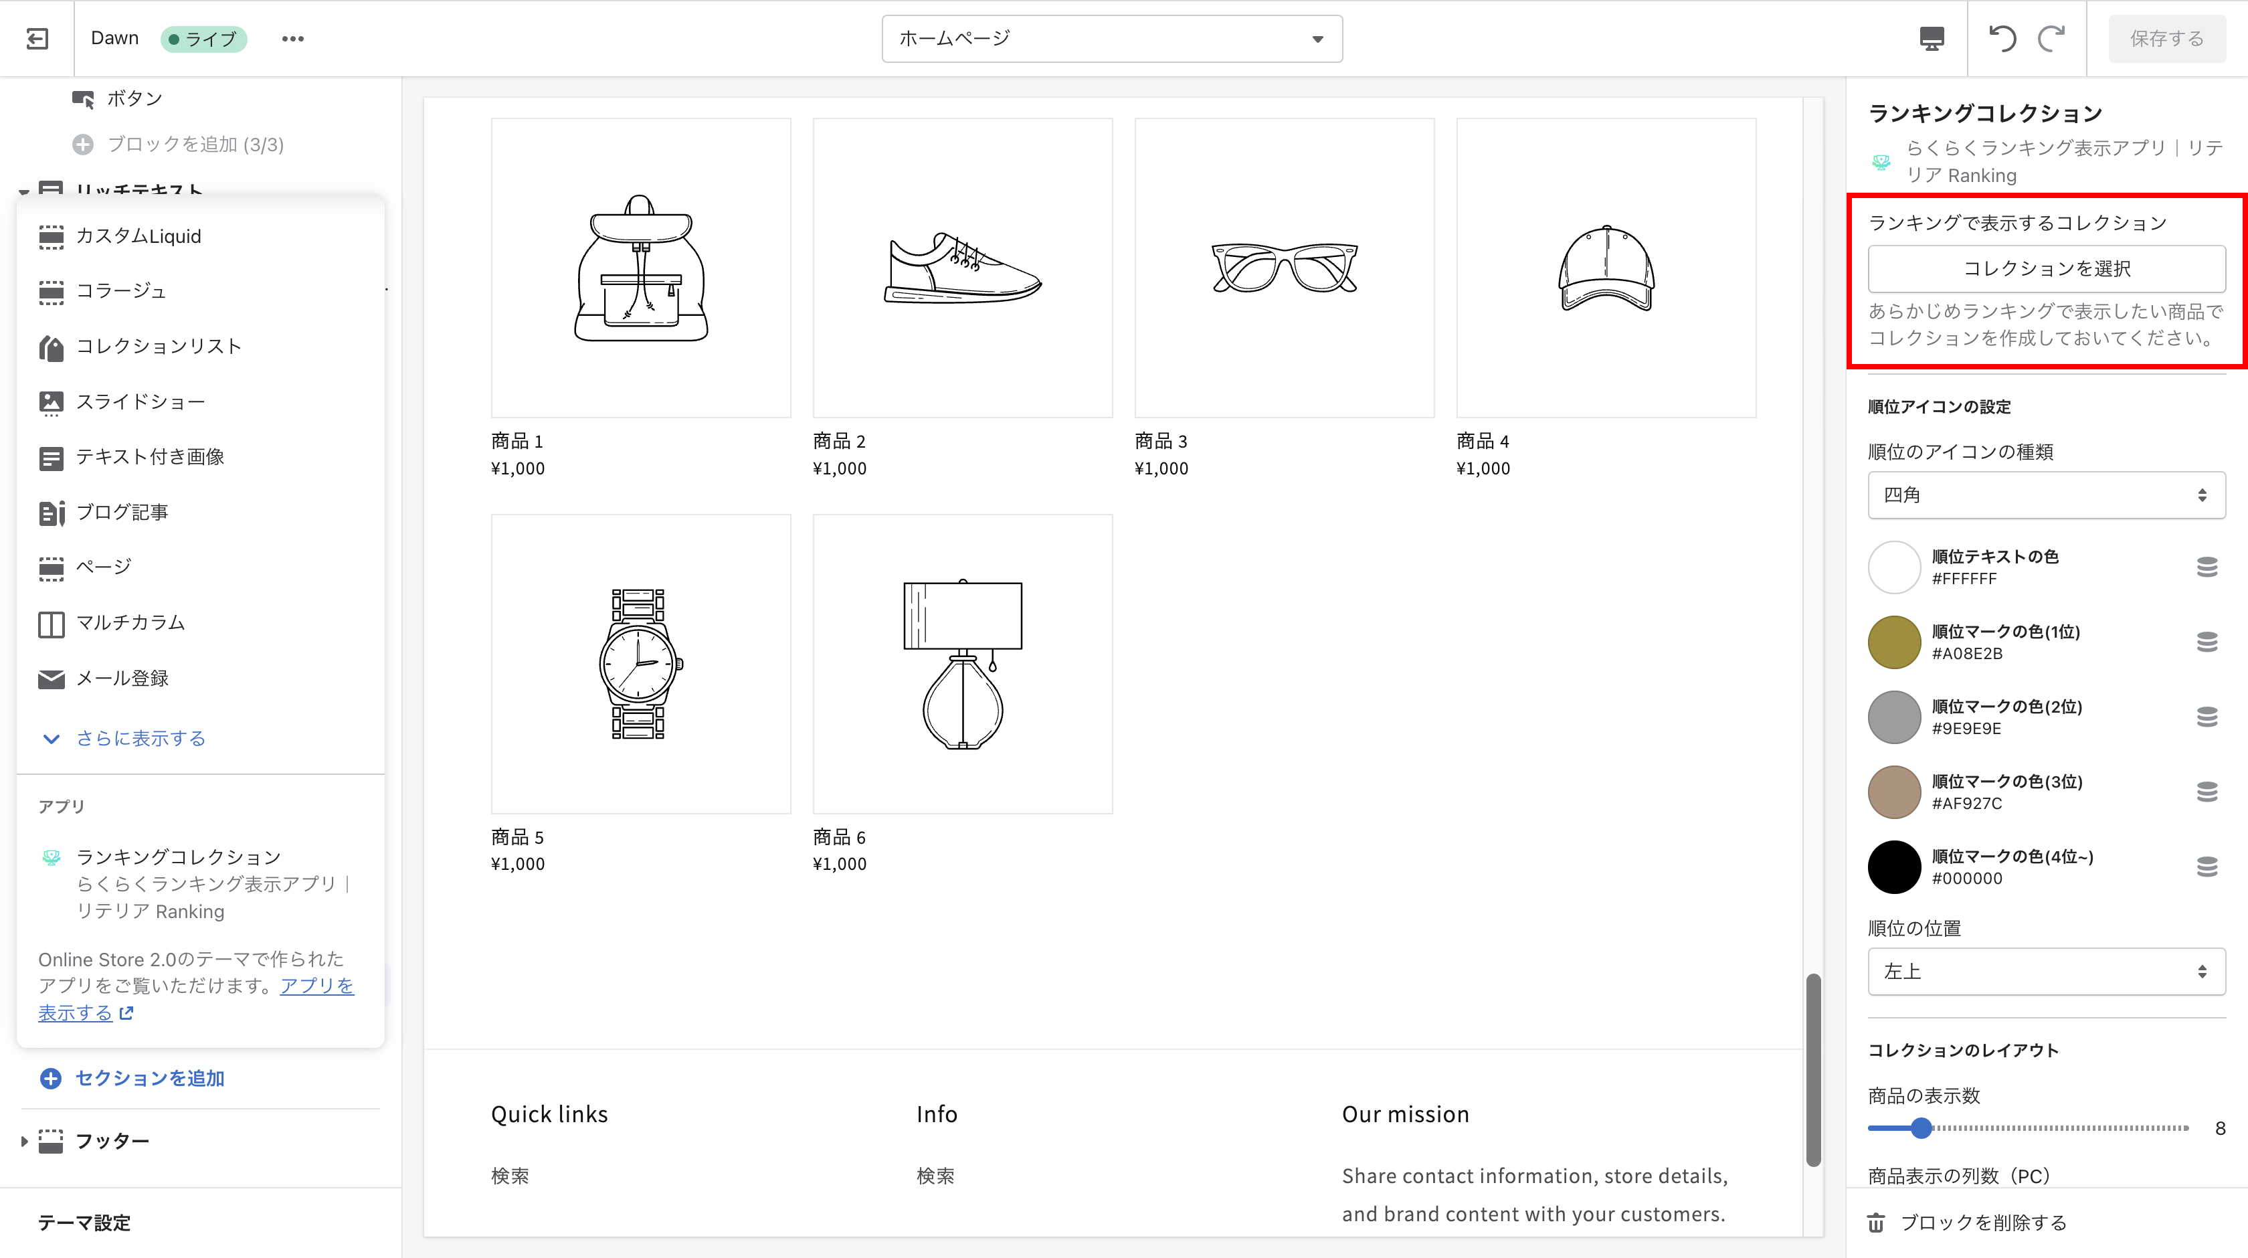Click the 商品 3 glasses thumbnail
This screenshot has width=2248, height=1258.
1284,268
